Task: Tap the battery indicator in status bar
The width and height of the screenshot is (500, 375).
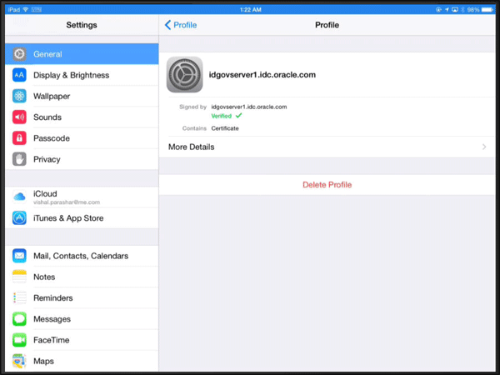Action: pyautogui.click(x=487, y=9)
